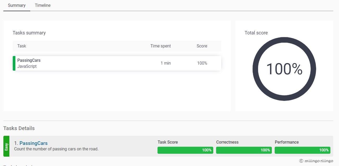Click the Performance label

[287, 142]
